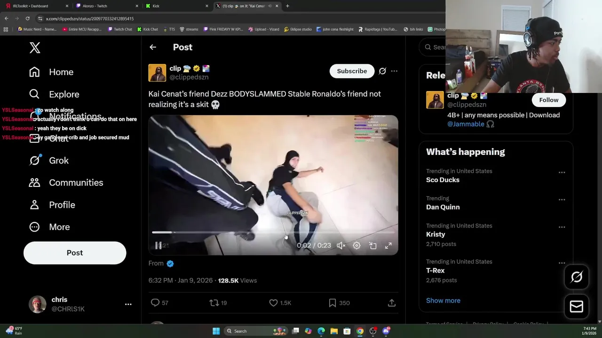Open the Music Nerd bookmark
Viewport: 602px width, 338px height.
click(37, 29)
